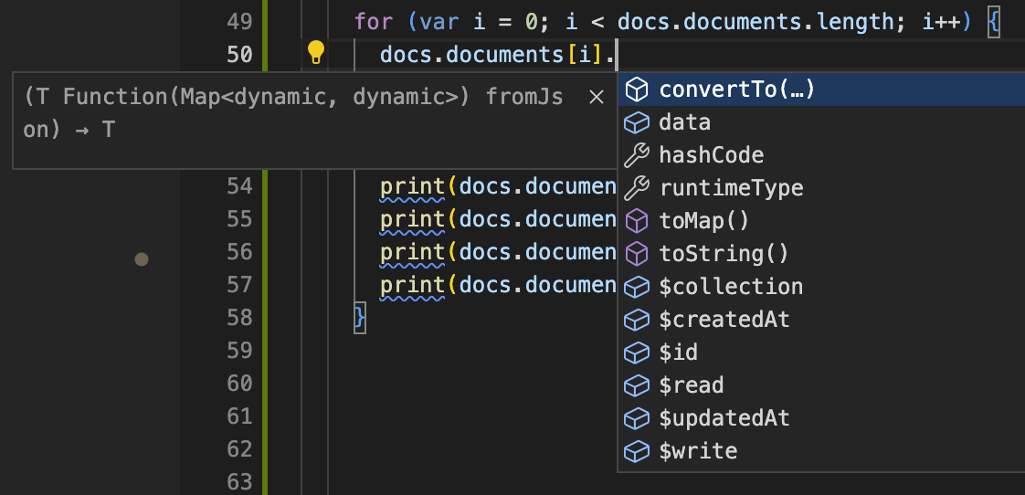Click the lightbulb code action icon
This screenshot has height=495, width=1025.
316,52
